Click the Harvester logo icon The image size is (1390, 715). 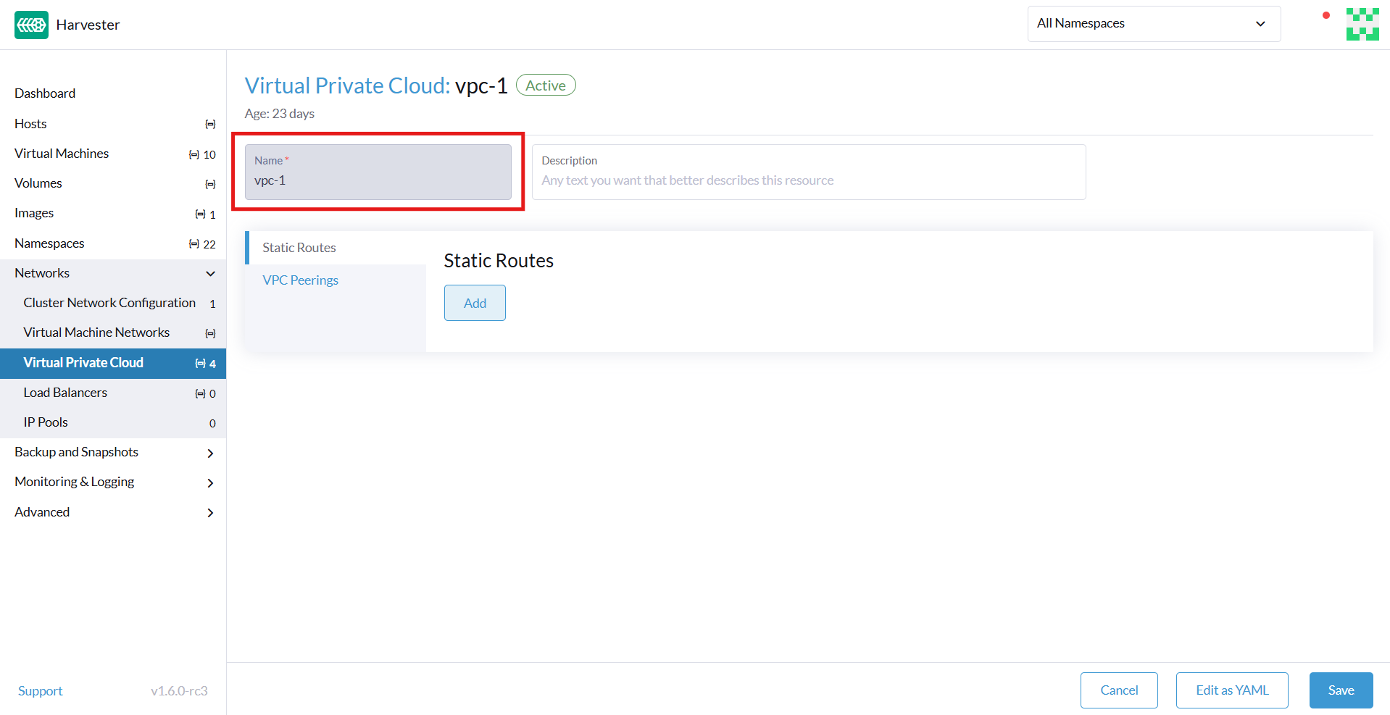pos(30,24)
